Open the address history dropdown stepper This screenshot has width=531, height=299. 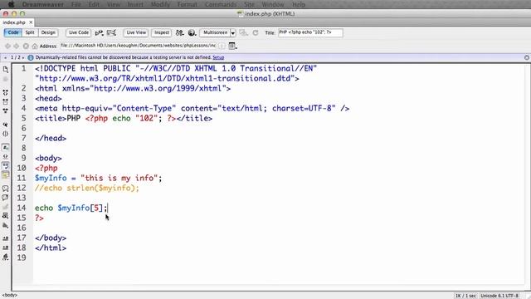(x=222, y=46)
